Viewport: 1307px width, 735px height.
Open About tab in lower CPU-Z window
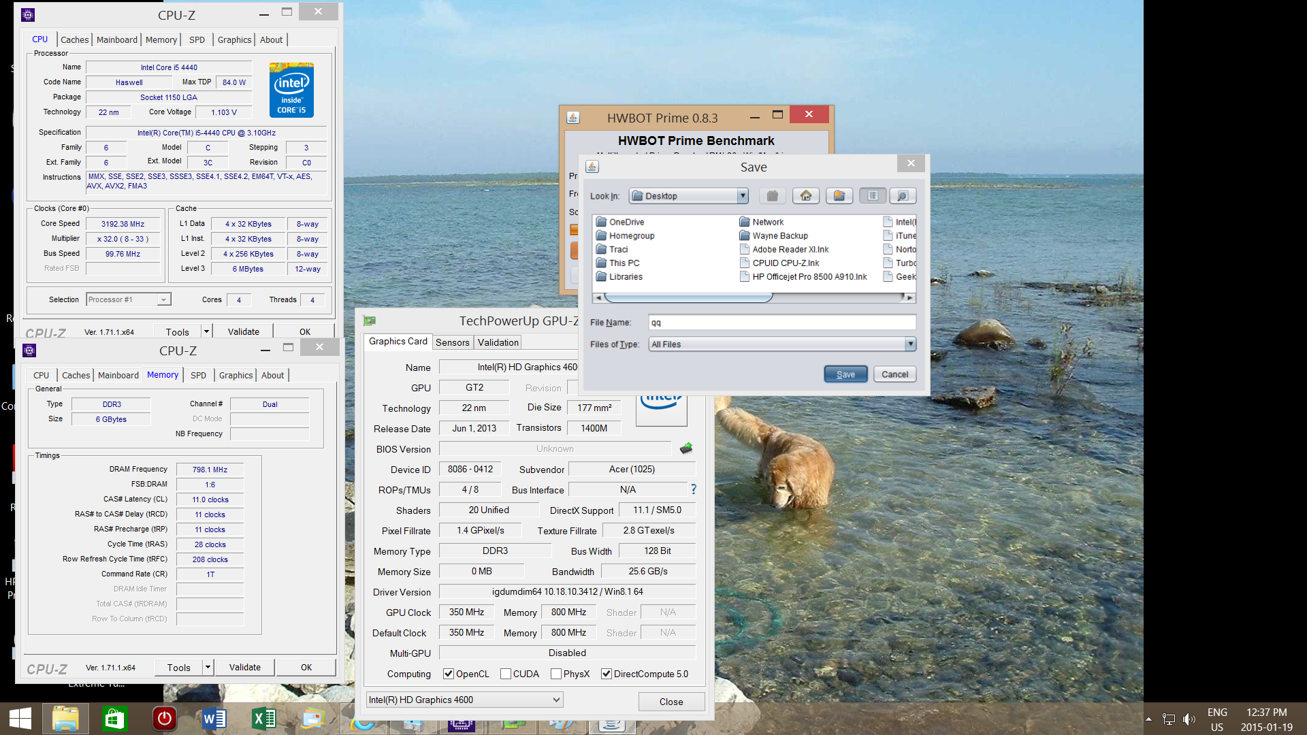tap(273, 375)
